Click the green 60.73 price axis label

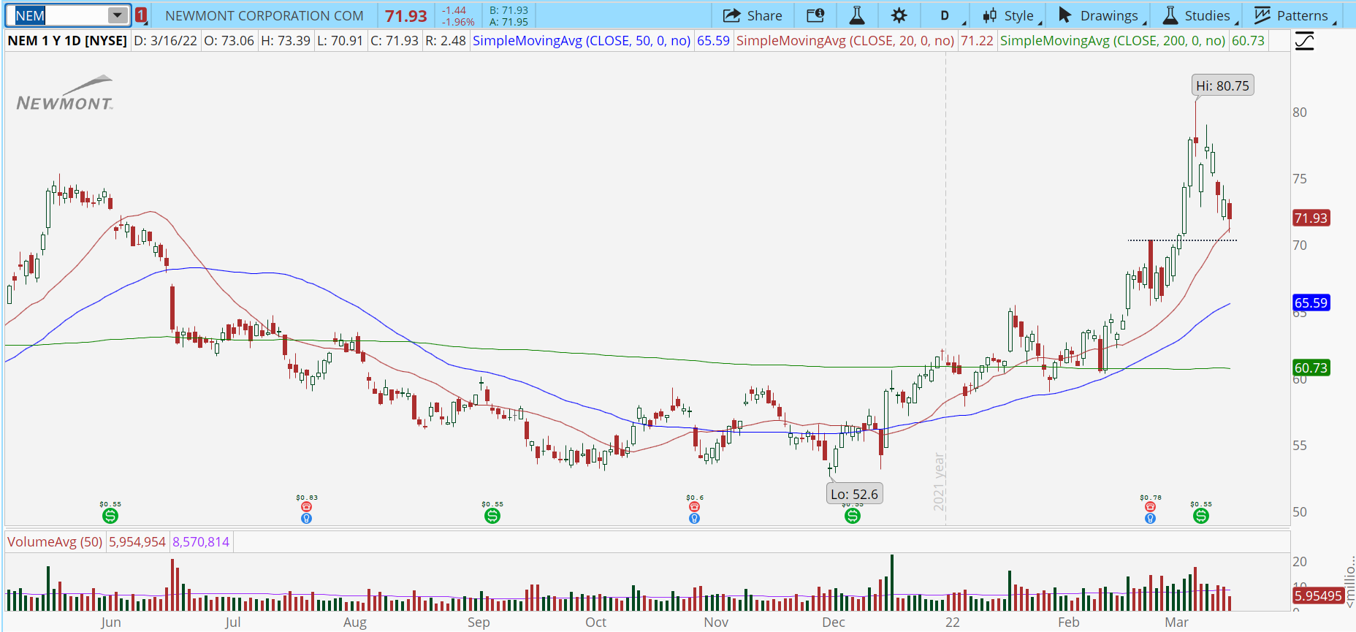click(1311, 368)
